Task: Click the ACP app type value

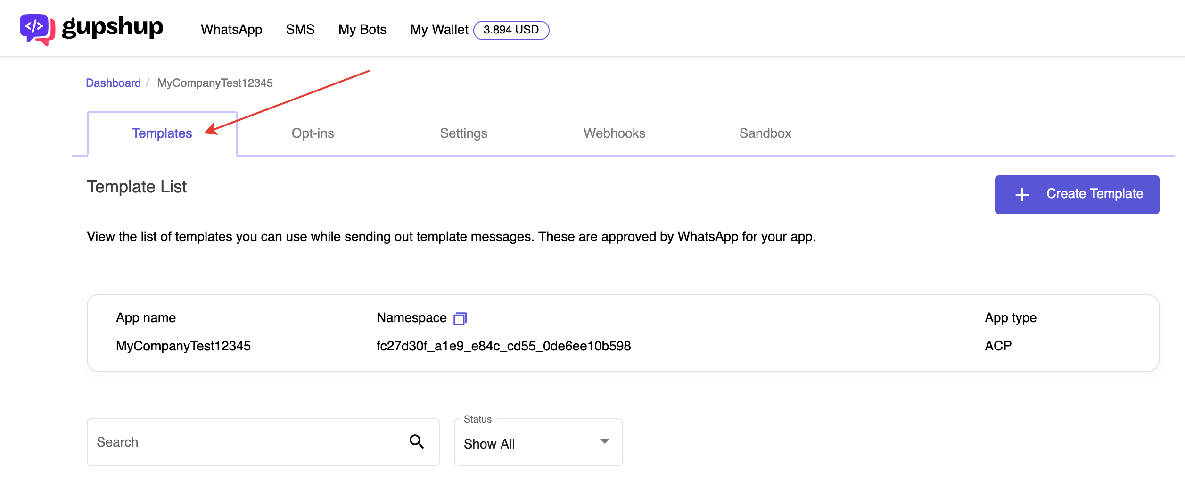Action: pos(998,346)
